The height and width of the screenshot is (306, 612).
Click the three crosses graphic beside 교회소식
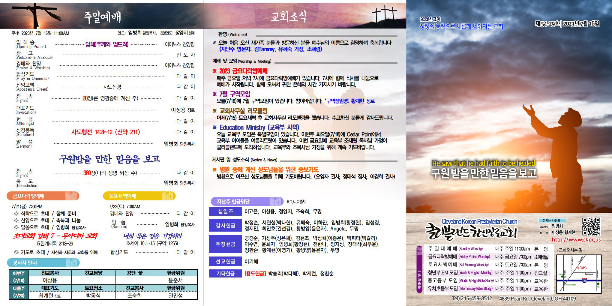pos(384,14)
